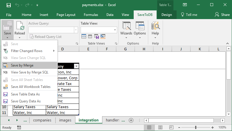Switch to the companies sheet tab
The image size is (232, 131).
tap(42, 120)
